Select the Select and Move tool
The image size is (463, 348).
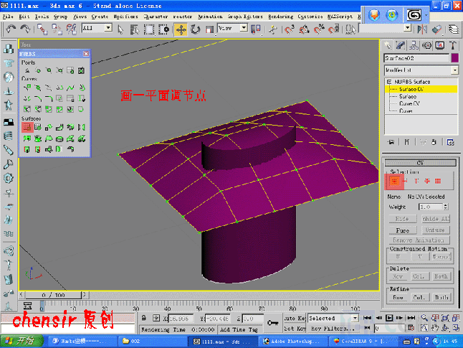181,29
